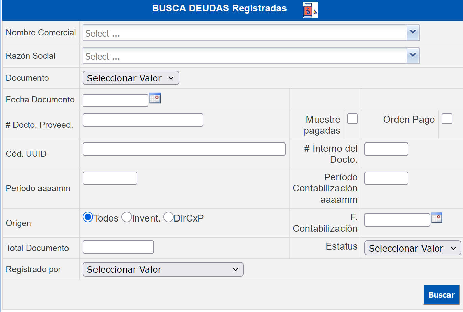Click the help book icon in header
Image resolution: width=463 pixels, height=312 pixels.
point(310,10)
